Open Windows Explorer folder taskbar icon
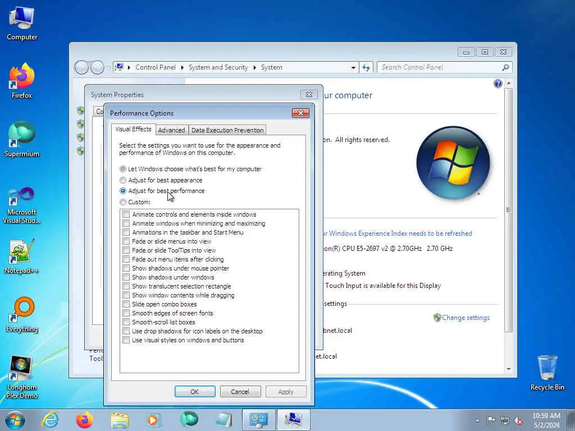Image resolution: width=575 pixels, height=431 pixels. click(x=120, y=420)
